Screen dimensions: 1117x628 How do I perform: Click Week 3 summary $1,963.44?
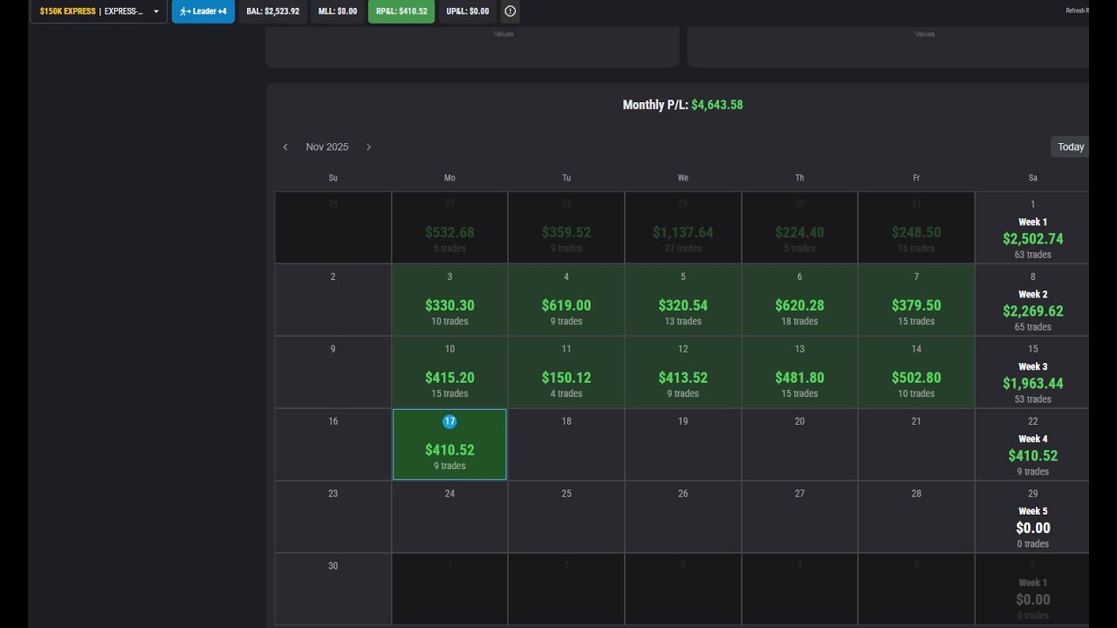[x=1032, y=372]
